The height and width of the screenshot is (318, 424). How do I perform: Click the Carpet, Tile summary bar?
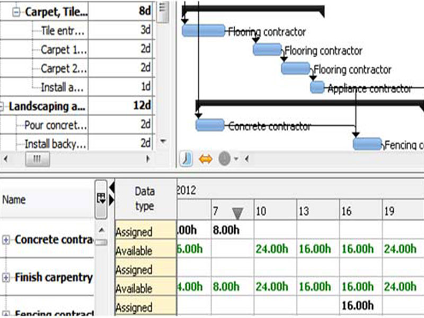[253, 9]
